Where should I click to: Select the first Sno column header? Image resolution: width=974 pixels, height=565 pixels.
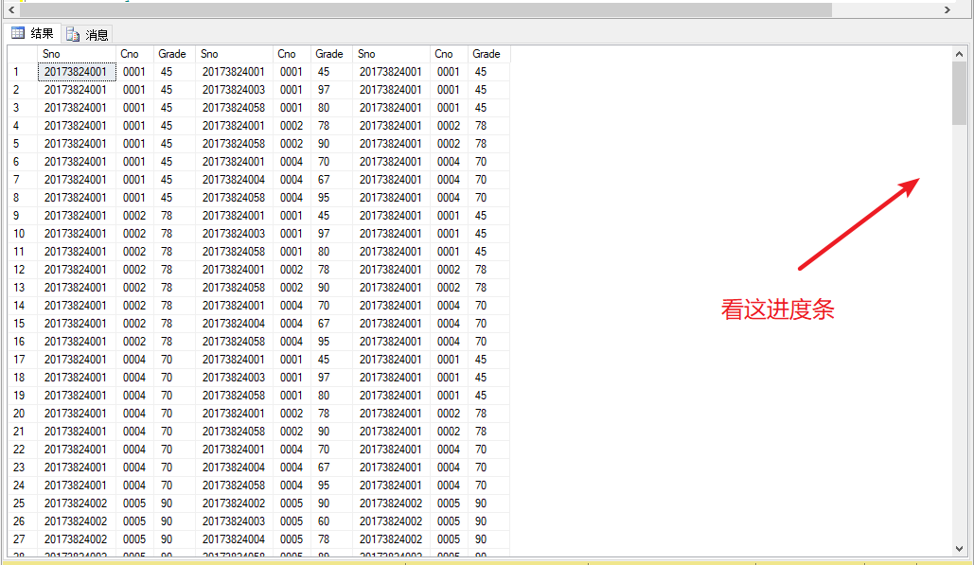pyautogui.click(x=77, y=54)
